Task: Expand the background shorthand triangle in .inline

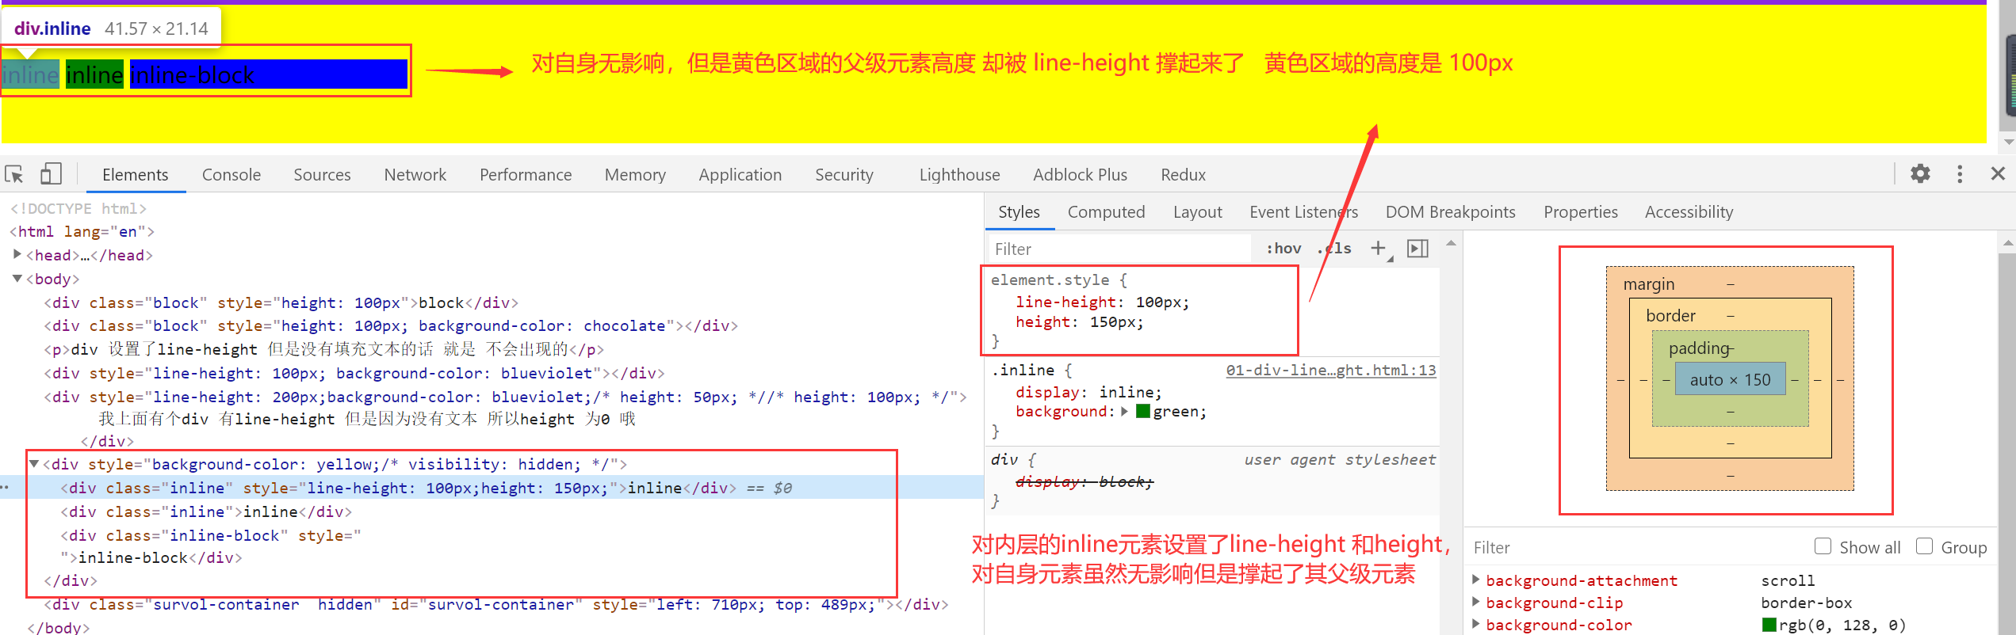Action: 1124,412
